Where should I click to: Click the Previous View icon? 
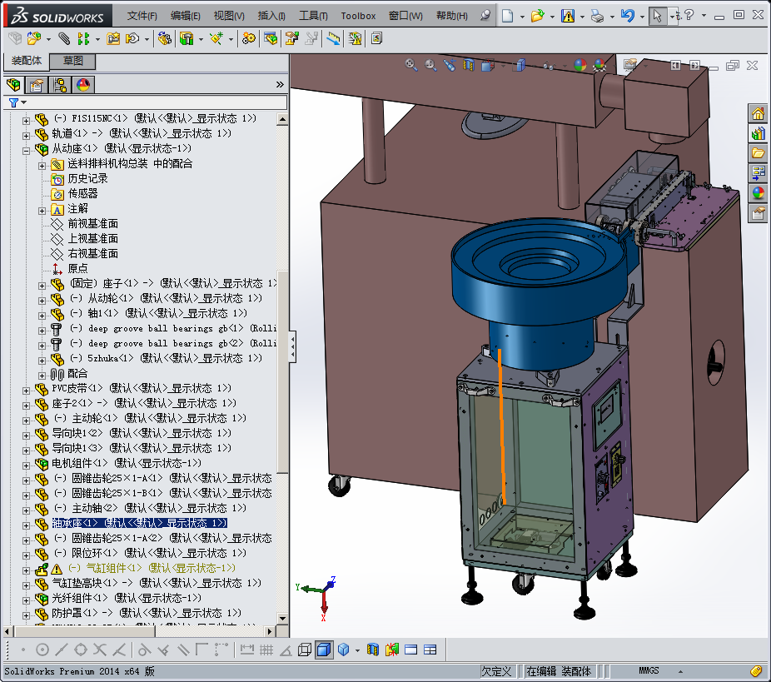tap(450, 65)
